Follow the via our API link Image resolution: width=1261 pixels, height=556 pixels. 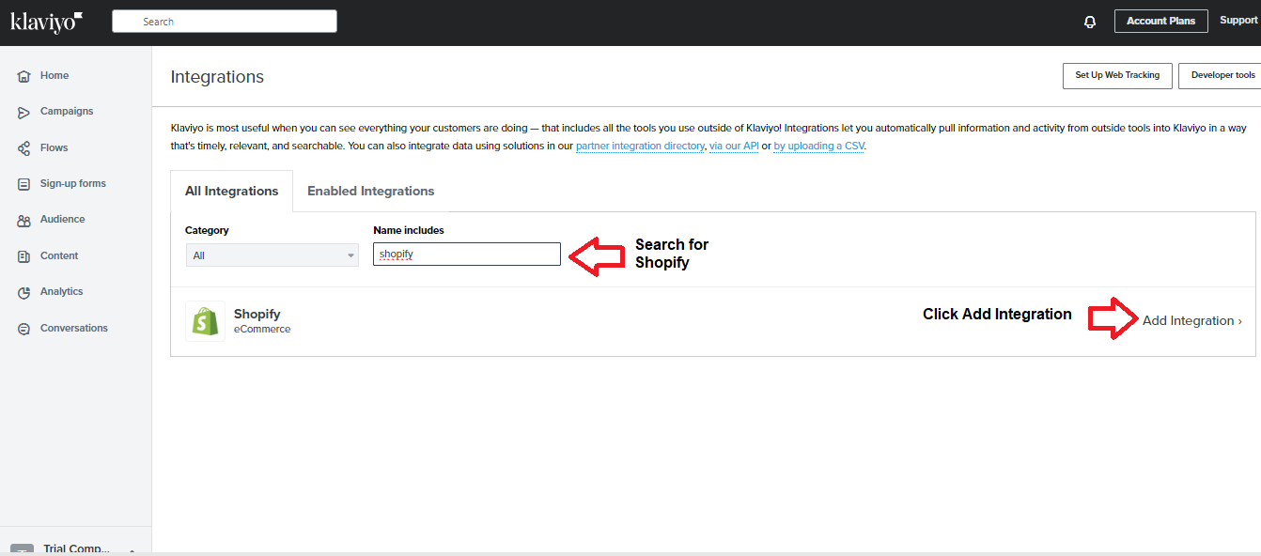point(734,146)
